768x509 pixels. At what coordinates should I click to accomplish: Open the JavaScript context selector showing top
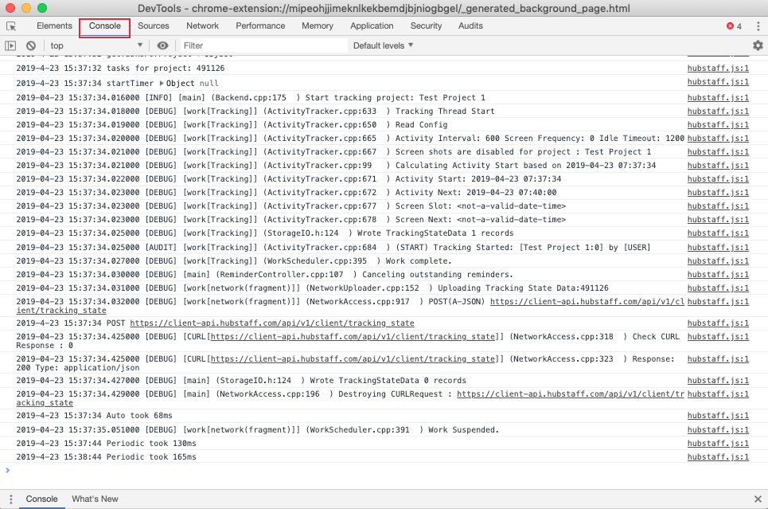[x=96, y=45]
